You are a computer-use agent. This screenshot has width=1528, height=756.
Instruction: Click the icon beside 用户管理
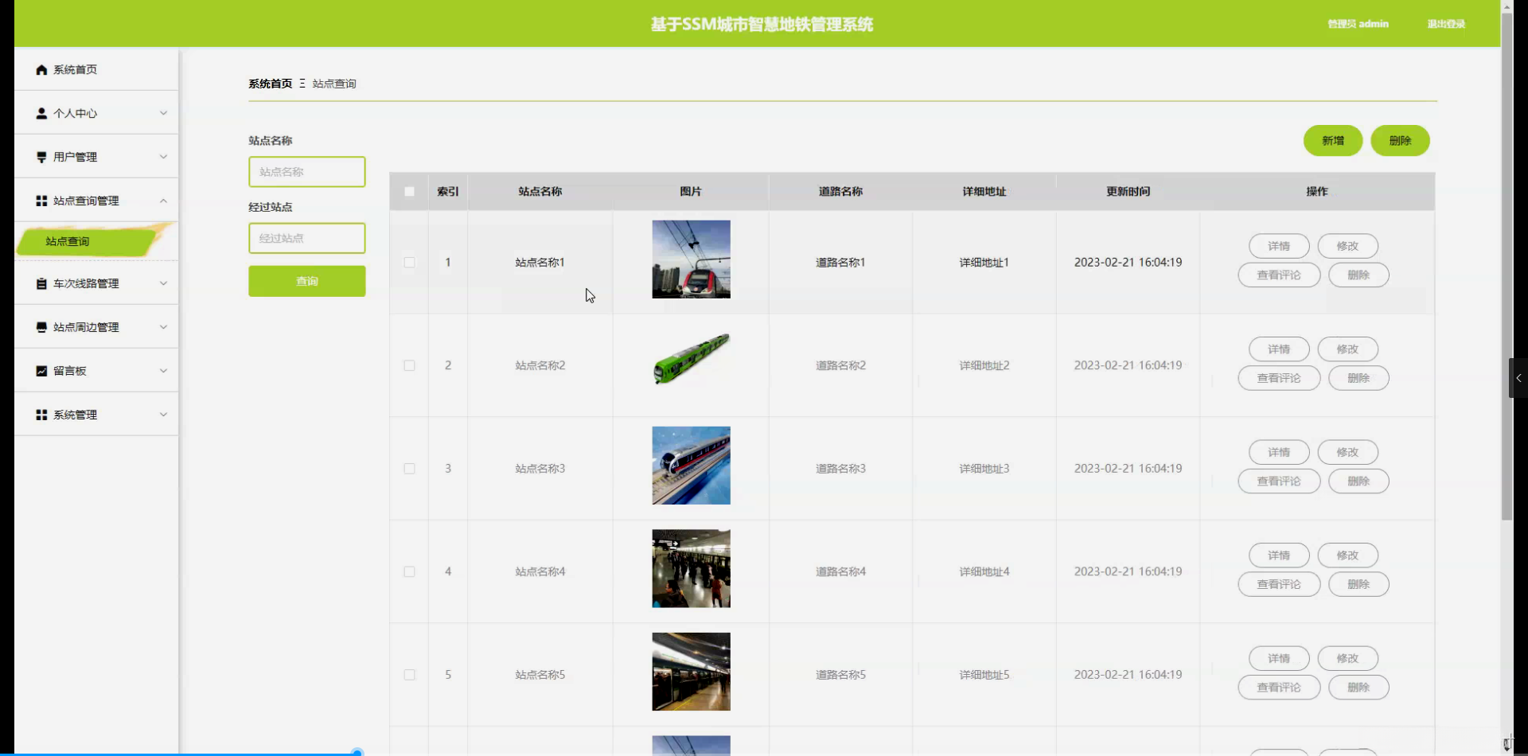[x=41, y=158]
